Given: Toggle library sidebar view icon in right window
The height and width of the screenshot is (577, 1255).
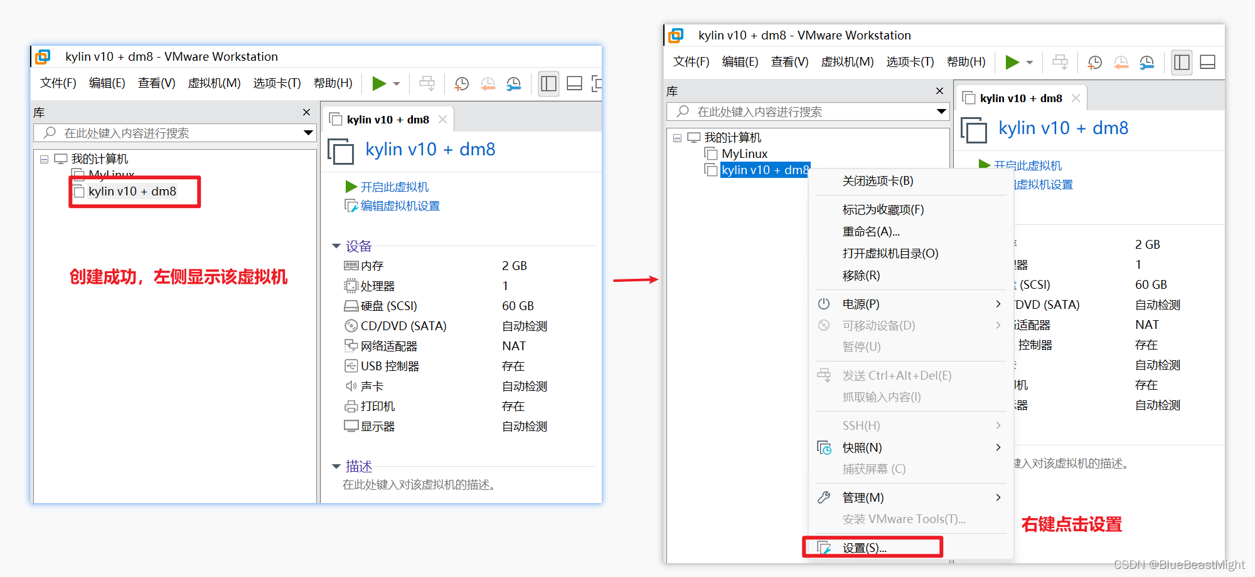Looking at the screenshot, I should (1182, 62).
